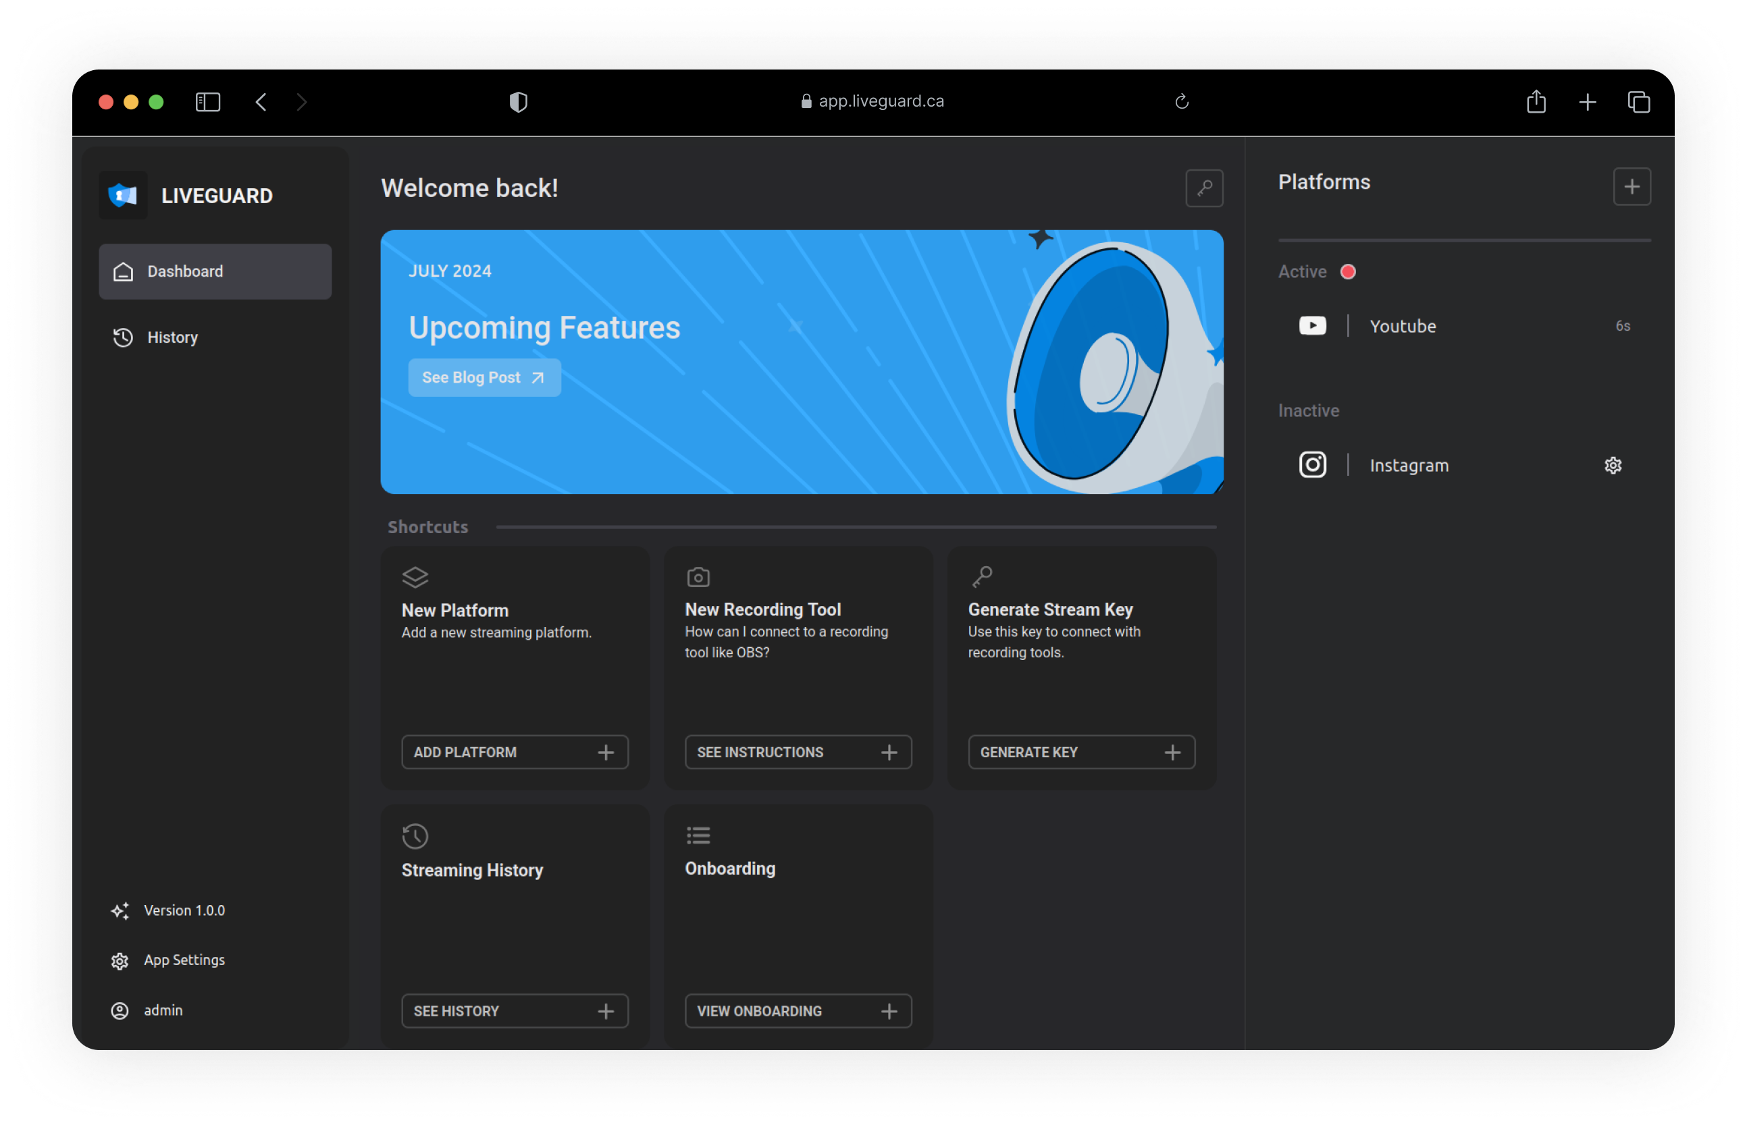This screenshot has width=1747, height=1125.
Task: Click the YouTube platform icon
Action: click(x=1312, y=326)
